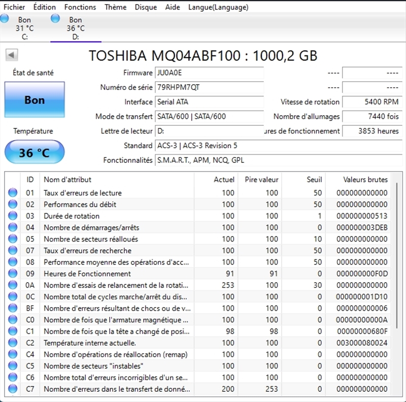Click the status icon for attribute 0A

13,285
